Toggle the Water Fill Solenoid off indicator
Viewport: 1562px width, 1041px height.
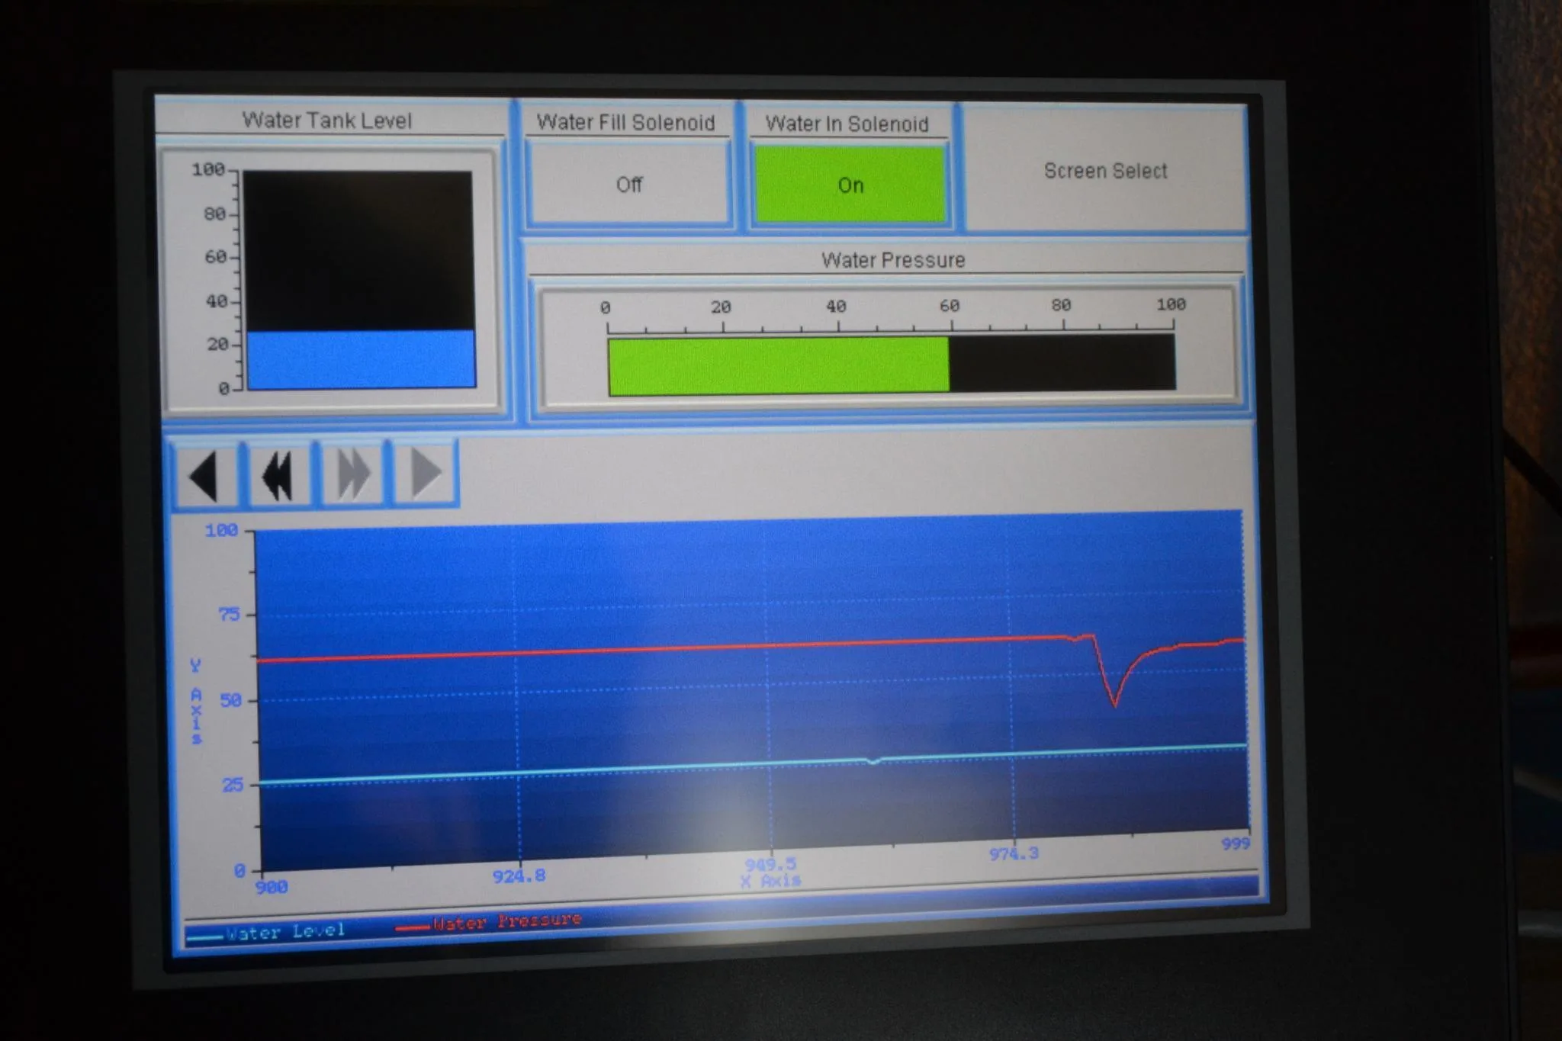630,183
